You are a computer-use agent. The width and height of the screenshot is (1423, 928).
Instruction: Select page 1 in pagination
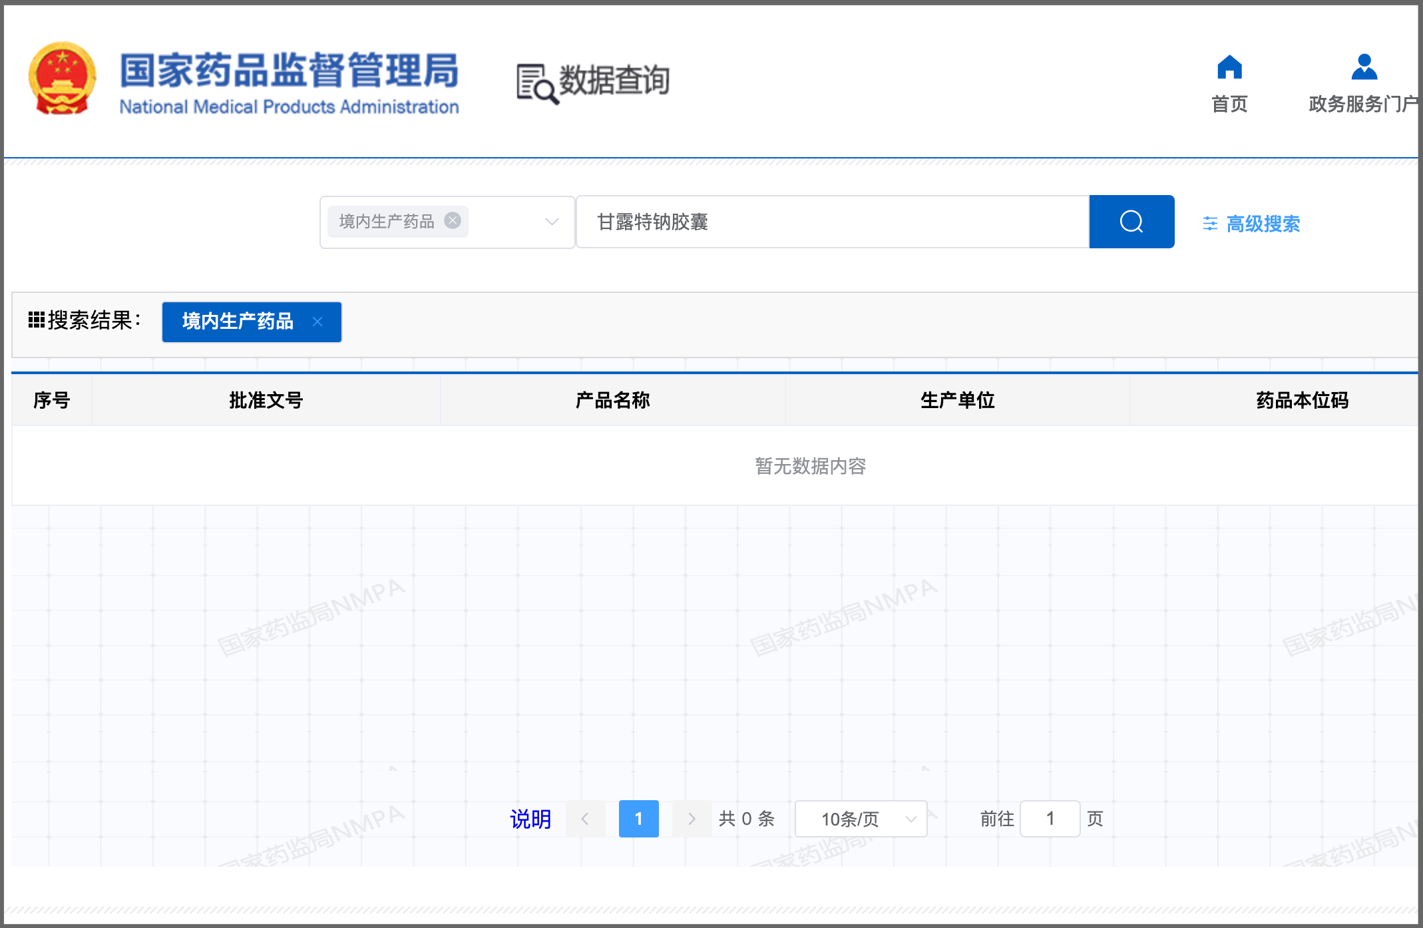[x=638, y=819]
